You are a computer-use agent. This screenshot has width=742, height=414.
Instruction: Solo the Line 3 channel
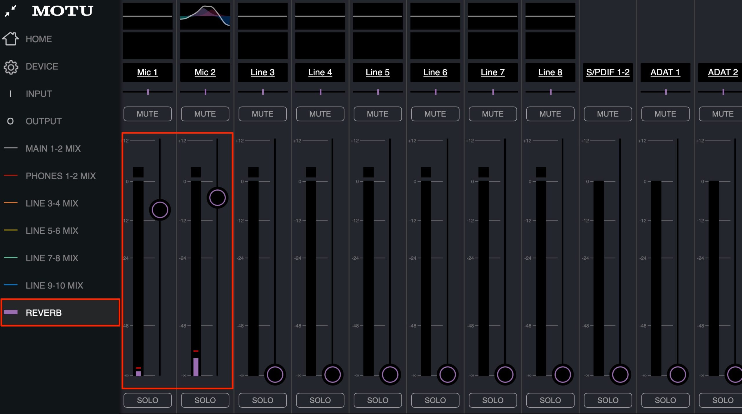263,400
